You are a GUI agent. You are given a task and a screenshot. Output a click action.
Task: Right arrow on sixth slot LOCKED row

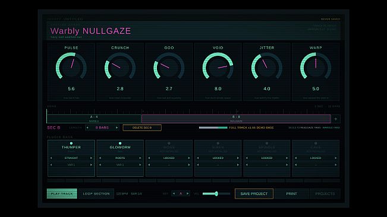(336, 158)
